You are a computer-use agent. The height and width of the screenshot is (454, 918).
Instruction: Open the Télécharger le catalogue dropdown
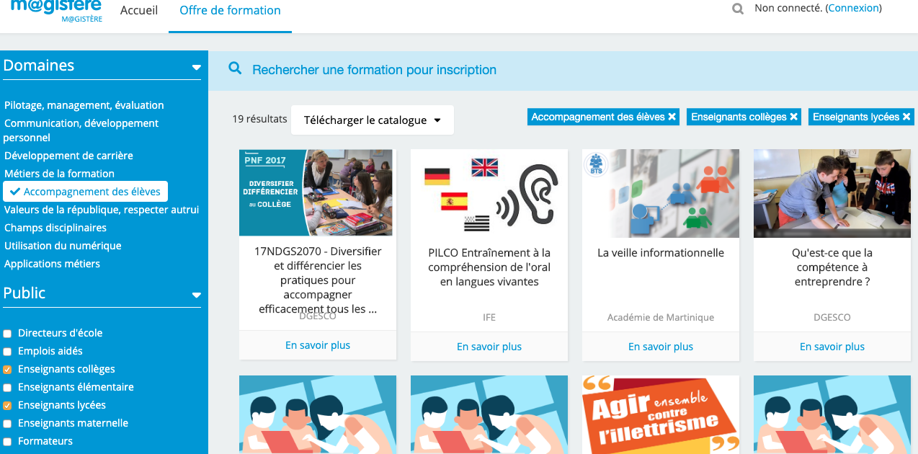tap(373, 120)
